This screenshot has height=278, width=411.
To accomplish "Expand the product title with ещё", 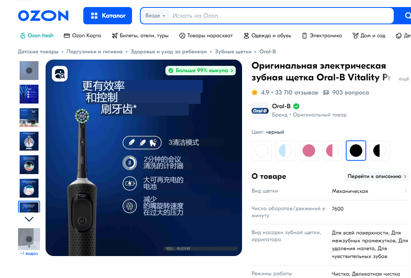I will [x=404, y=78].
